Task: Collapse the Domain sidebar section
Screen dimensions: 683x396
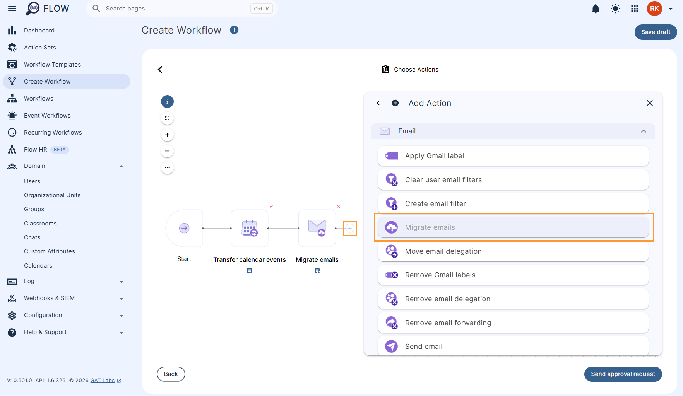Action: [x=67, y=166]
